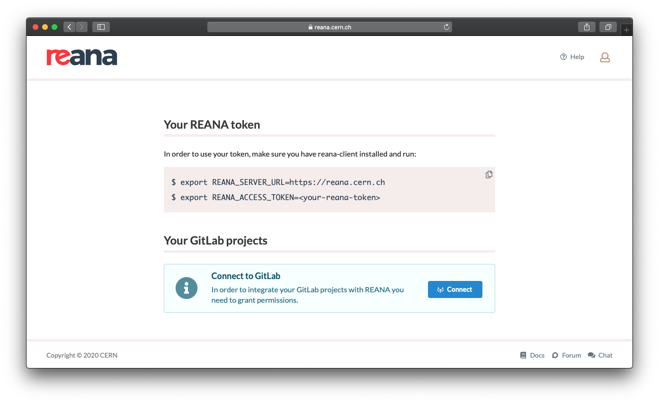Copy the token commands using clipboard icon
The image size is (659, 403).
click(489, 175)
